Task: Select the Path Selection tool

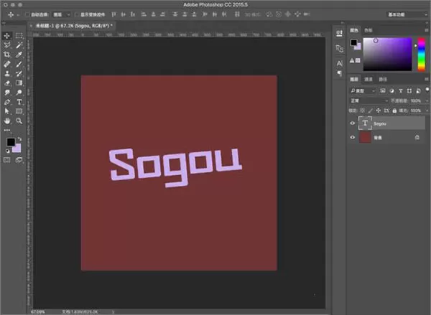Action: pos(7,111)
